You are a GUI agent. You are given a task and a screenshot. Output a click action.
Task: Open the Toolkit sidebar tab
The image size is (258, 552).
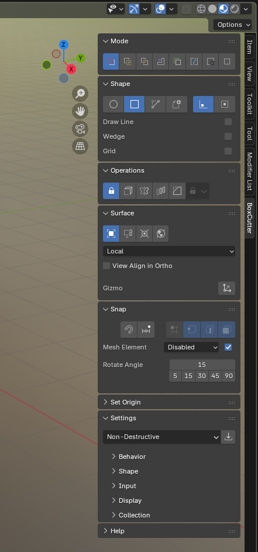coord(250,104)
